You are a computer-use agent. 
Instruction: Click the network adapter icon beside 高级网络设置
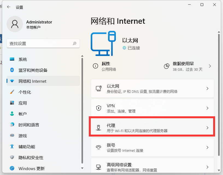point(98,167)
